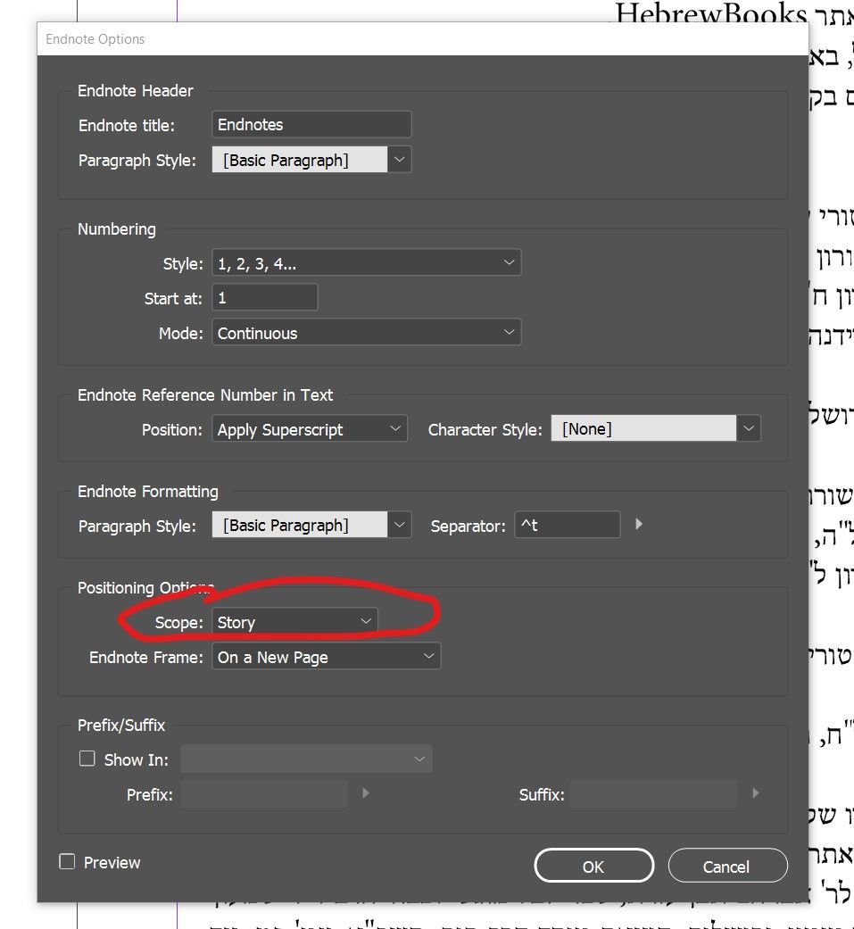Click the Endnote title text field
The image size is (854, 929).
tap(311, 125)
